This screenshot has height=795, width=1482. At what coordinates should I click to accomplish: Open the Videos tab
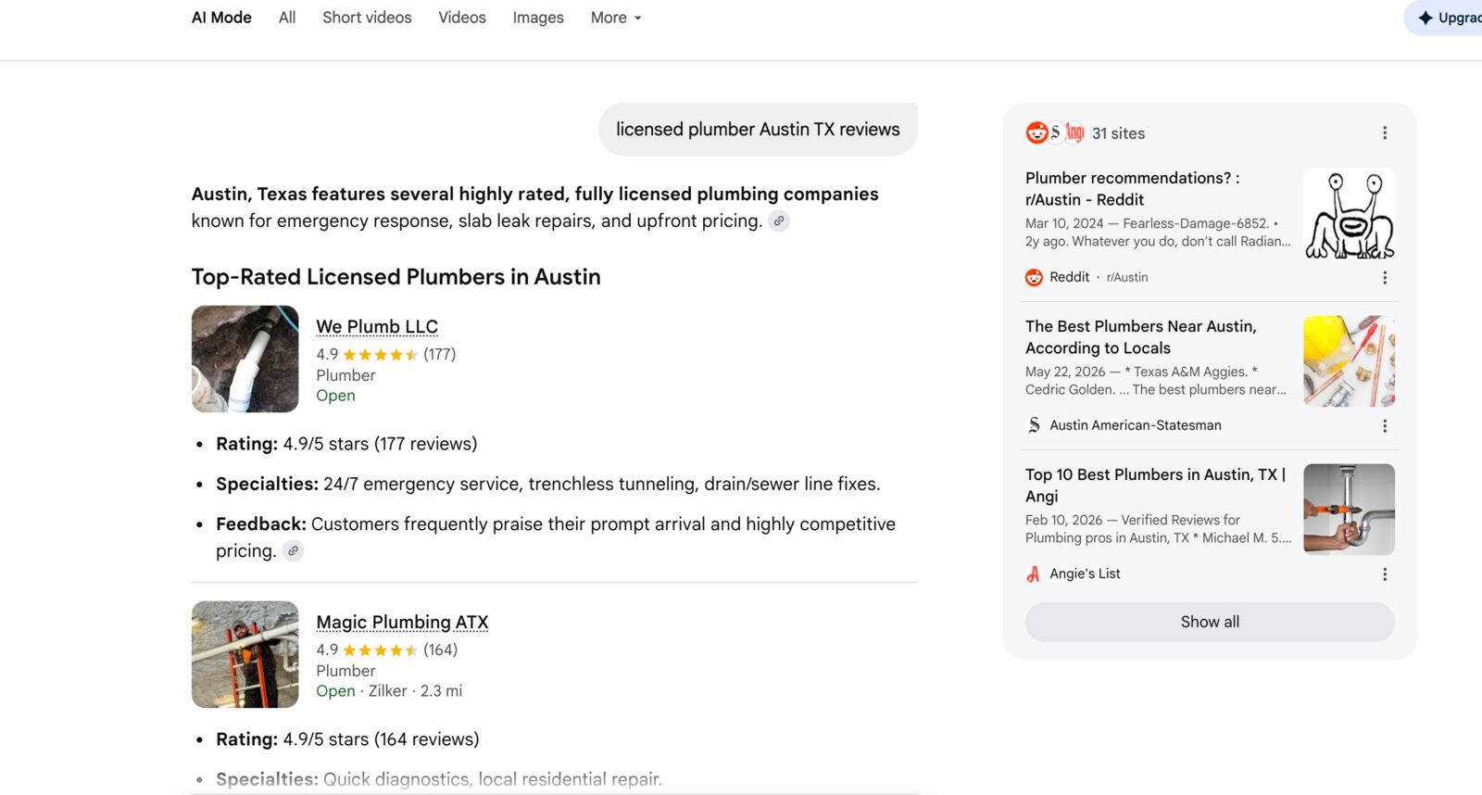(462, 18)
